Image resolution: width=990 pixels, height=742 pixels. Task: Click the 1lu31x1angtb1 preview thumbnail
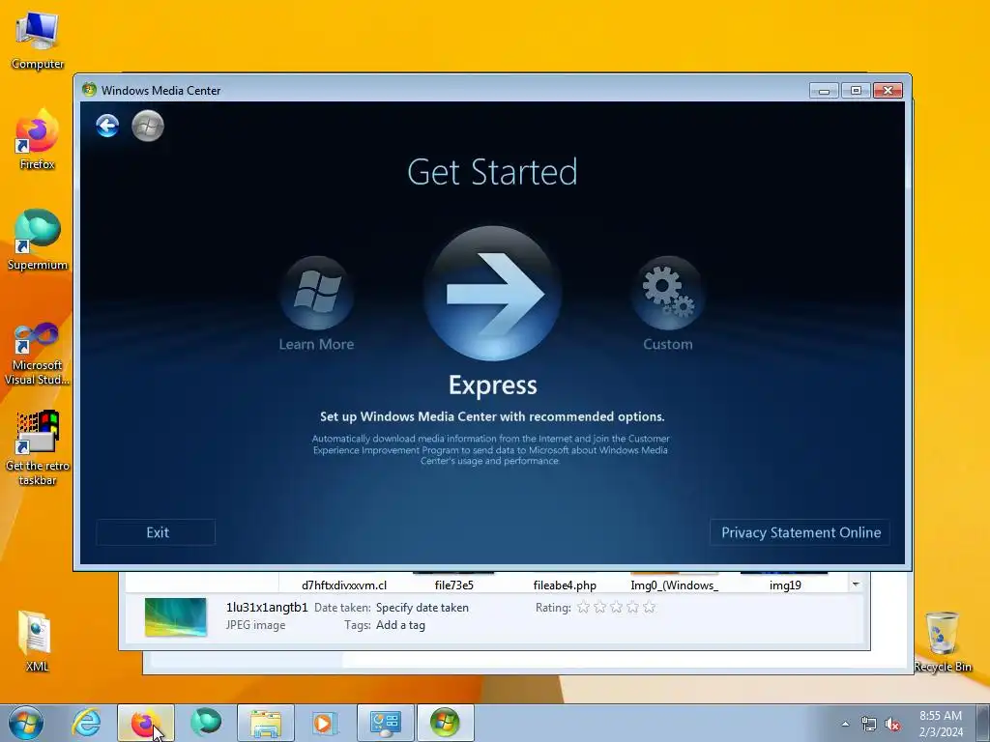176,616
